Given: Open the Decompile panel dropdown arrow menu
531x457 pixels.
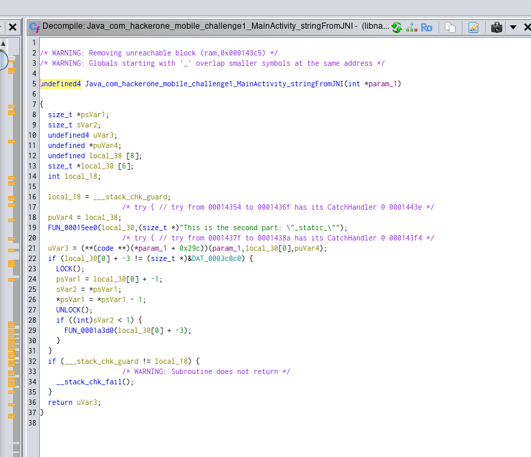Looking at the screenshot, I should 513,27.
